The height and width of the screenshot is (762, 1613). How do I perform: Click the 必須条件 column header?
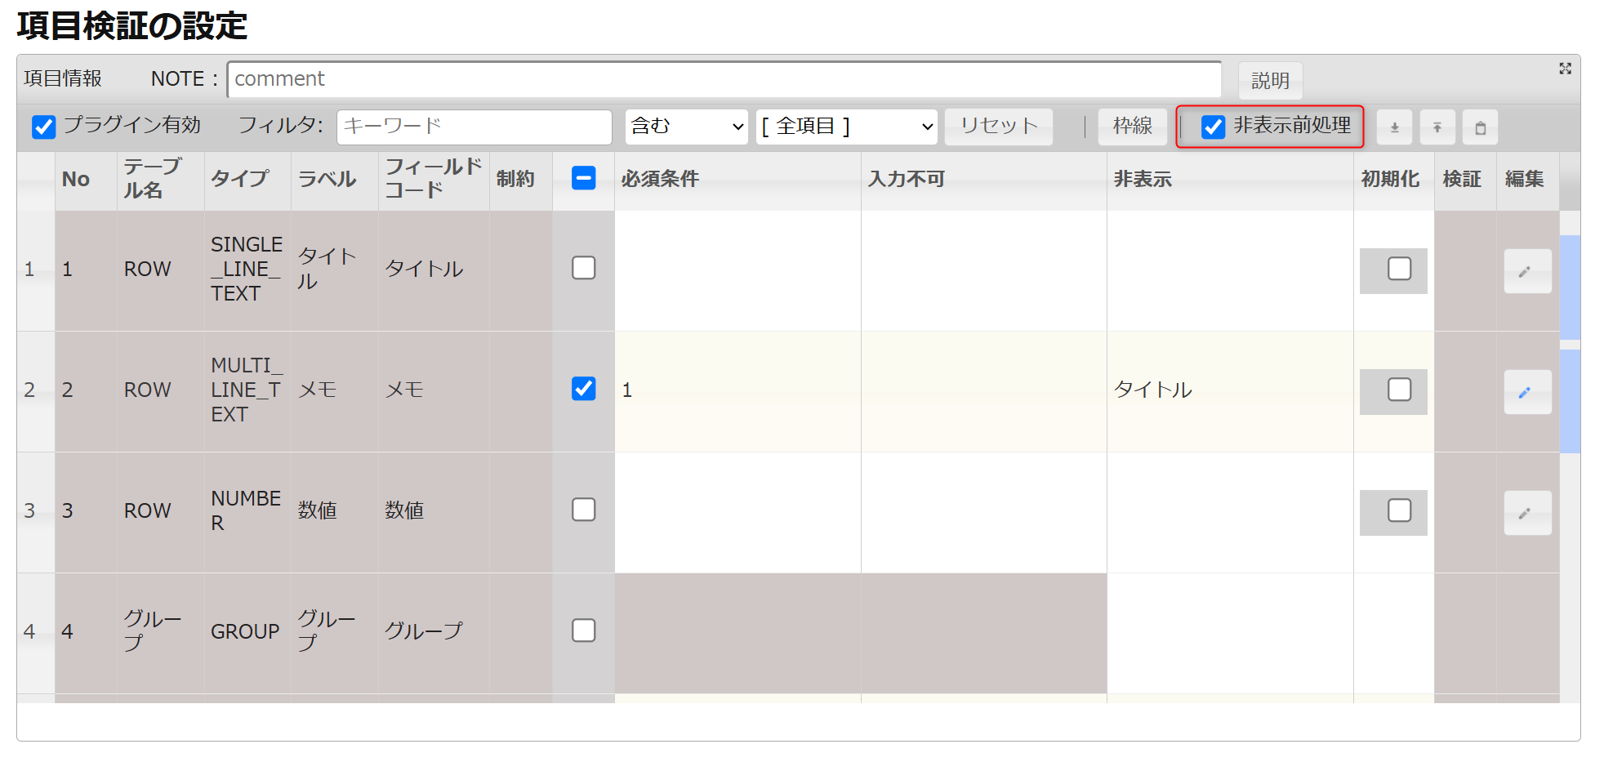tap(660, 179)
